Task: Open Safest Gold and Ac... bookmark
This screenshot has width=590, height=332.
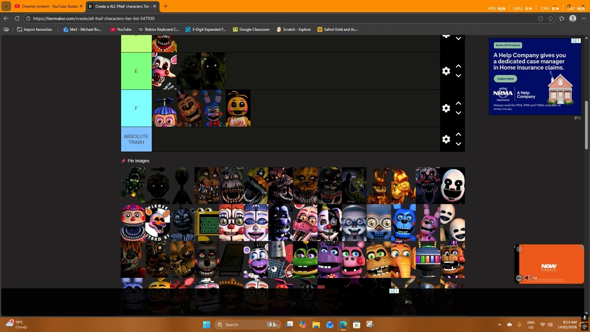Action: (337, 30)
